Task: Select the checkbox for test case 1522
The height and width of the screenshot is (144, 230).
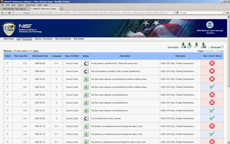Action: 8,63
